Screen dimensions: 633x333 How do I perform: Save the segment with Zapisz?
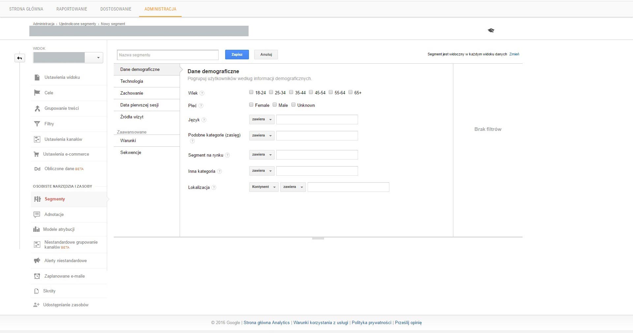tap(237, 54)
